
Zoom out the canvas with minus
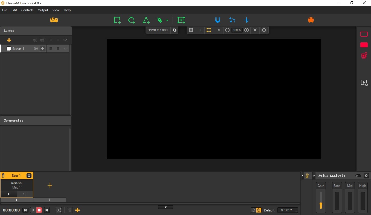(227, 30)
